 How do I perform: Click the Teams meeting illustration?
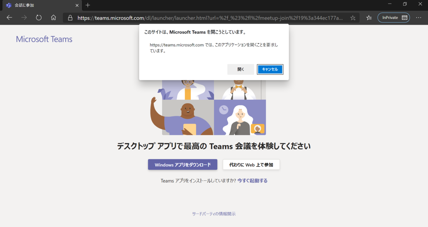click(208, 107)
